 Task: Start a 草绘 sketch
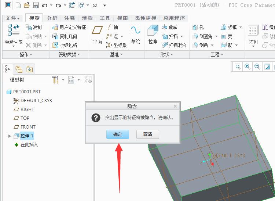135,35
